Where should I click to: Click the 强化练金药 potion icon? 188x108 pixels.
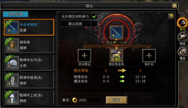click(116, 56)
